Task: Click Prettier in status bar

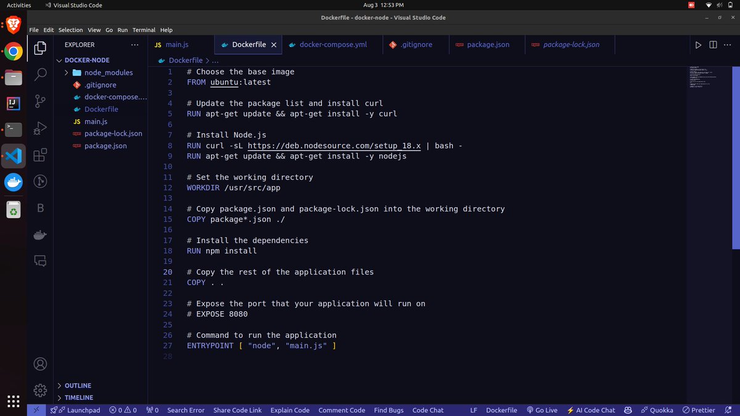Action: click(698, 410)
